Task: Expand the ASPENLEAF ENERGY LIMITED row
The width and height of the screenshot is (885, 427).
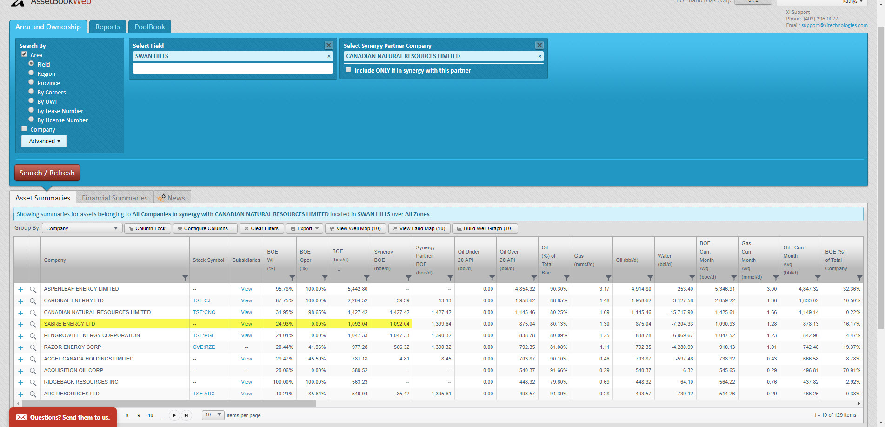Action: tap(20, 289)
